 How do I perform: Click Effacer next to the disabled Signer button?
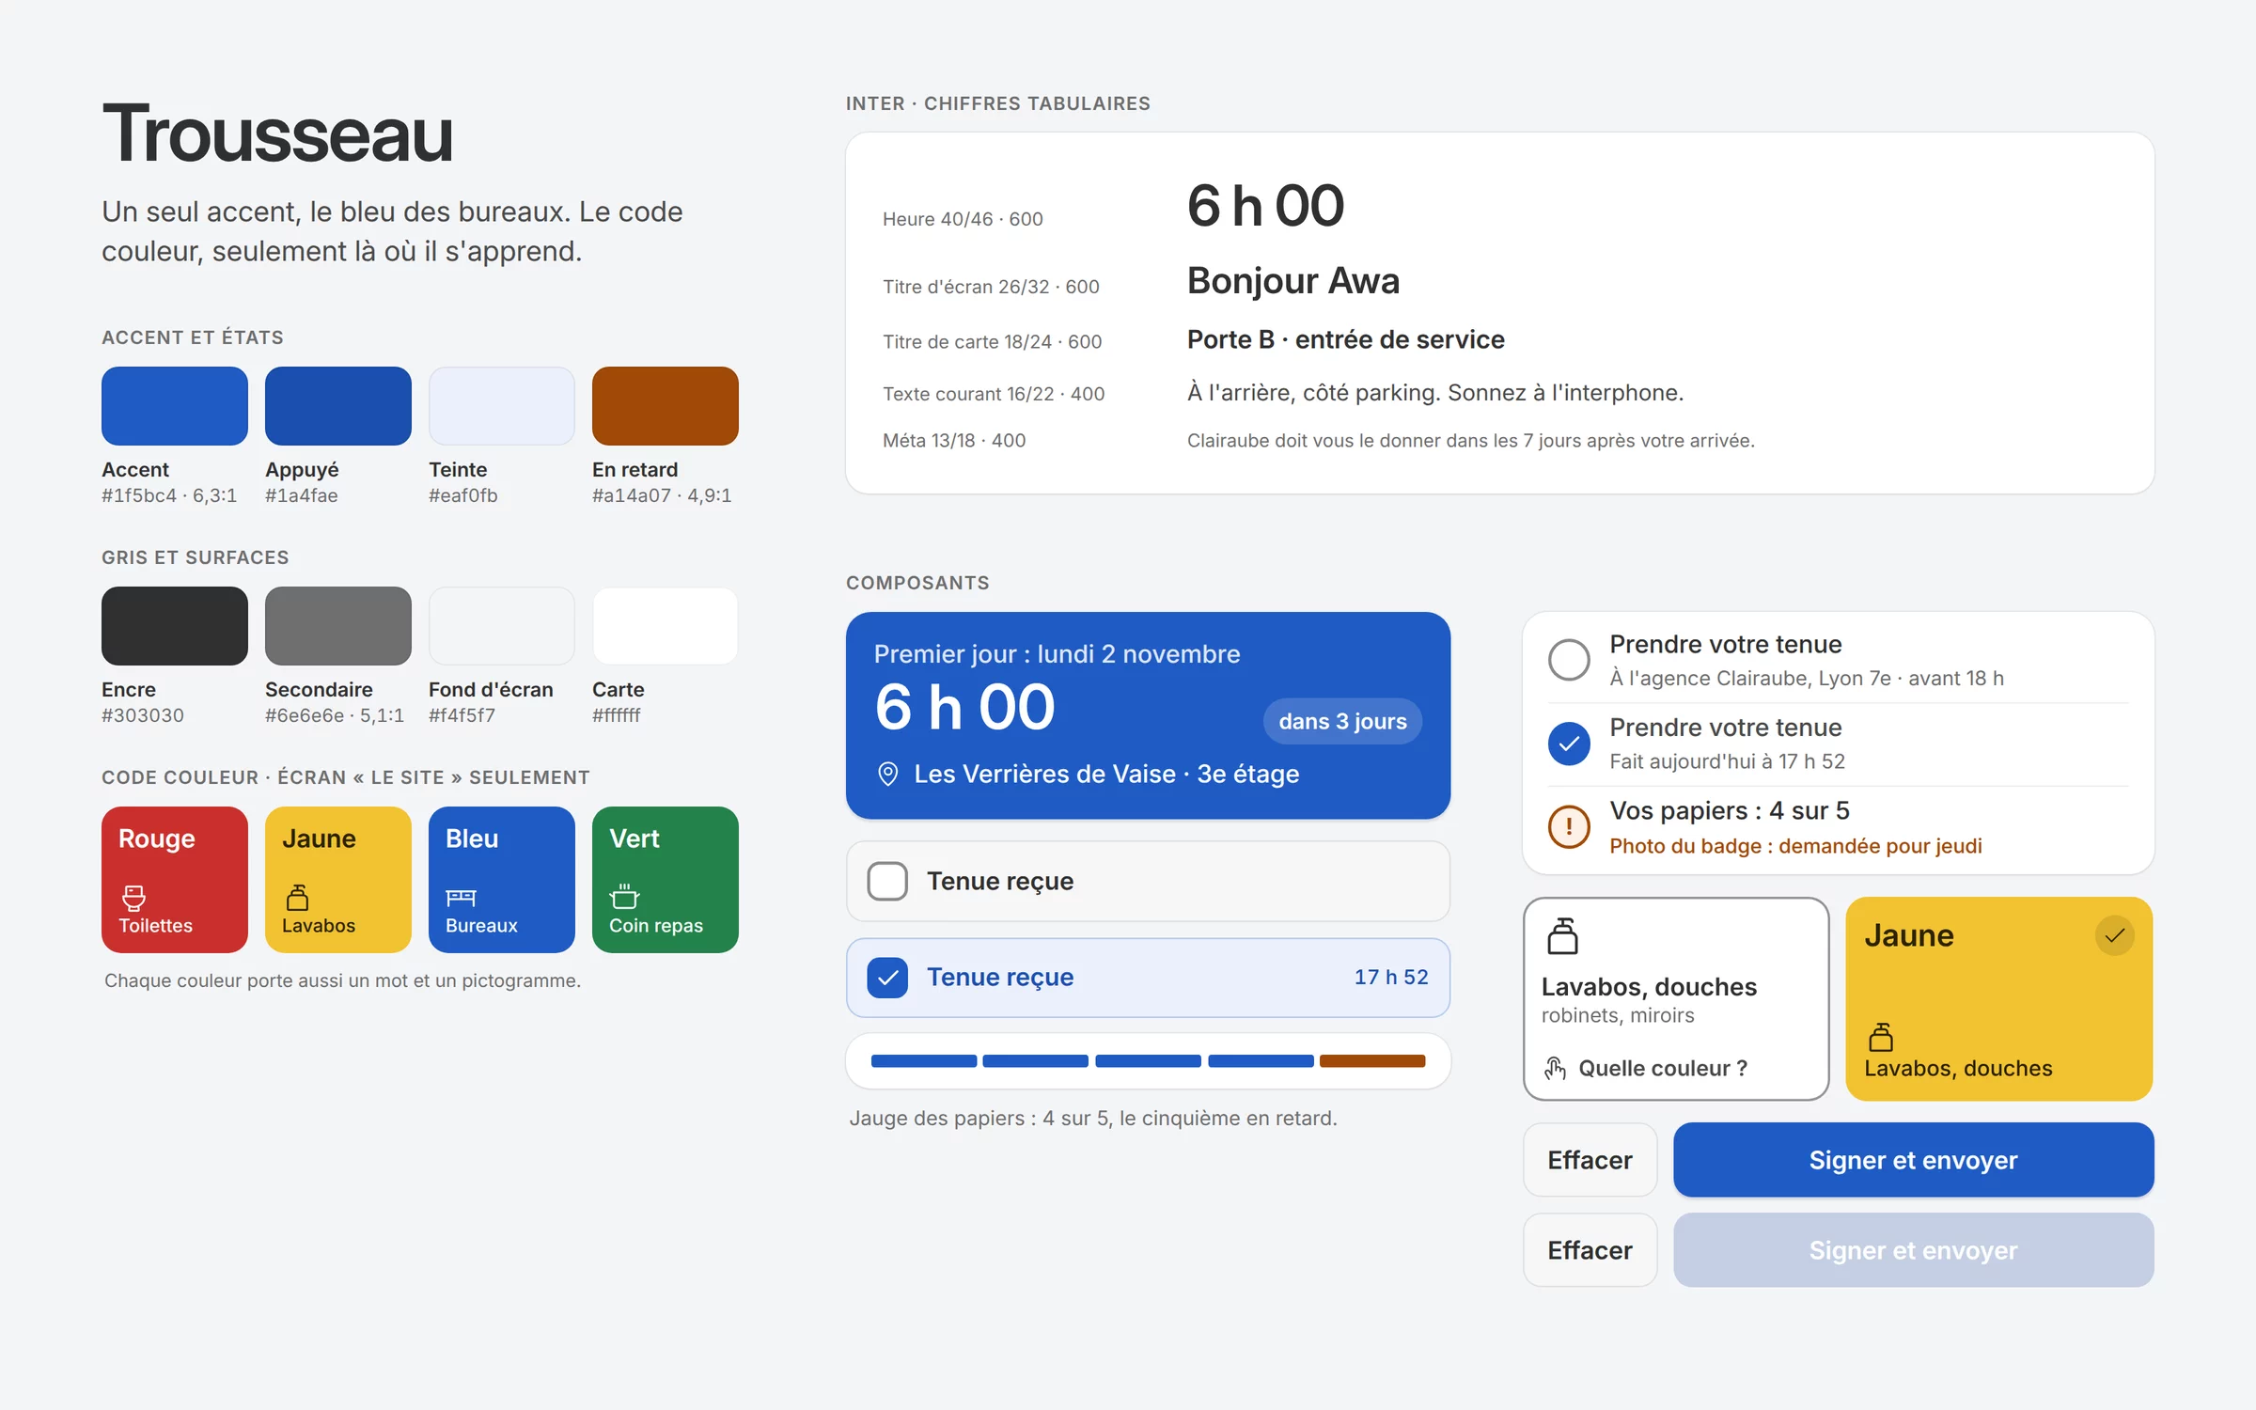pyautogui.click(x=1590, y=1250)
